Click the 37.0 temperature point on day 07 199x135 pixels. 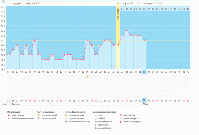(x=35, y=40)
